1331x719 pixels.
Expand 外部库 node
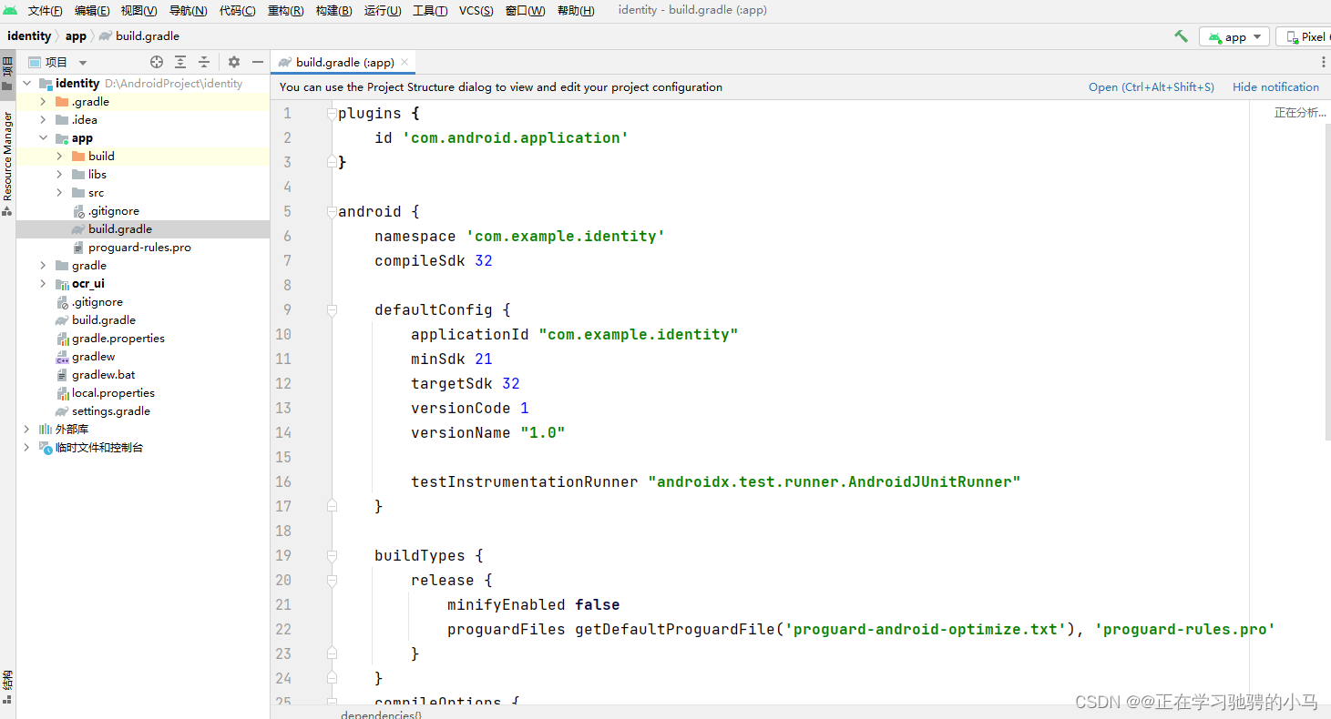pos(26,429)
